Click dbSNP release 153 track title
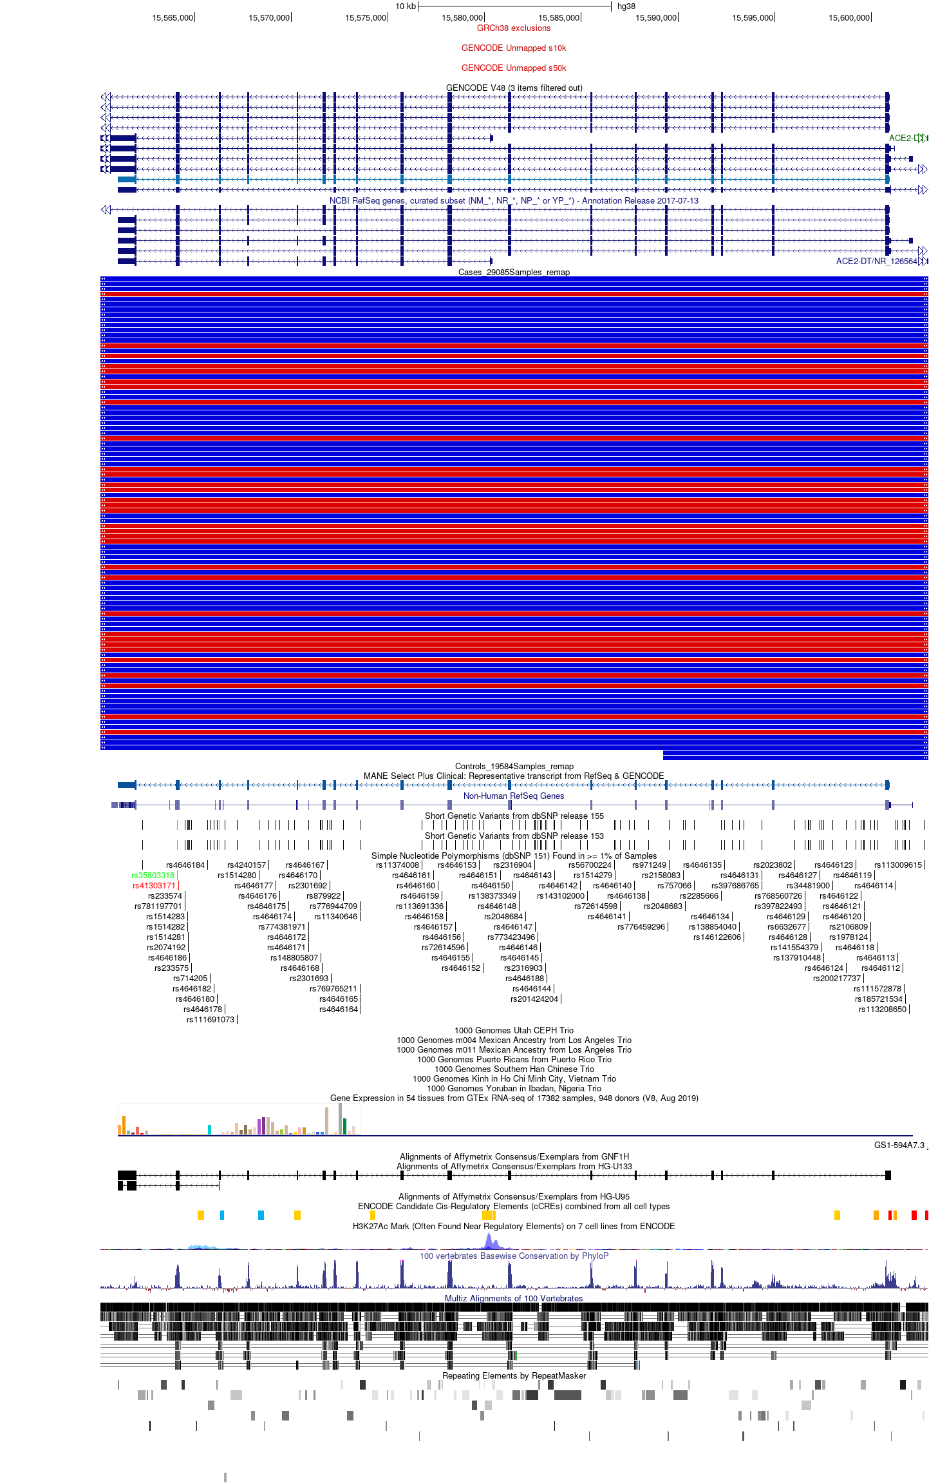Viewport: 929px width, 1483px height. 513,836
